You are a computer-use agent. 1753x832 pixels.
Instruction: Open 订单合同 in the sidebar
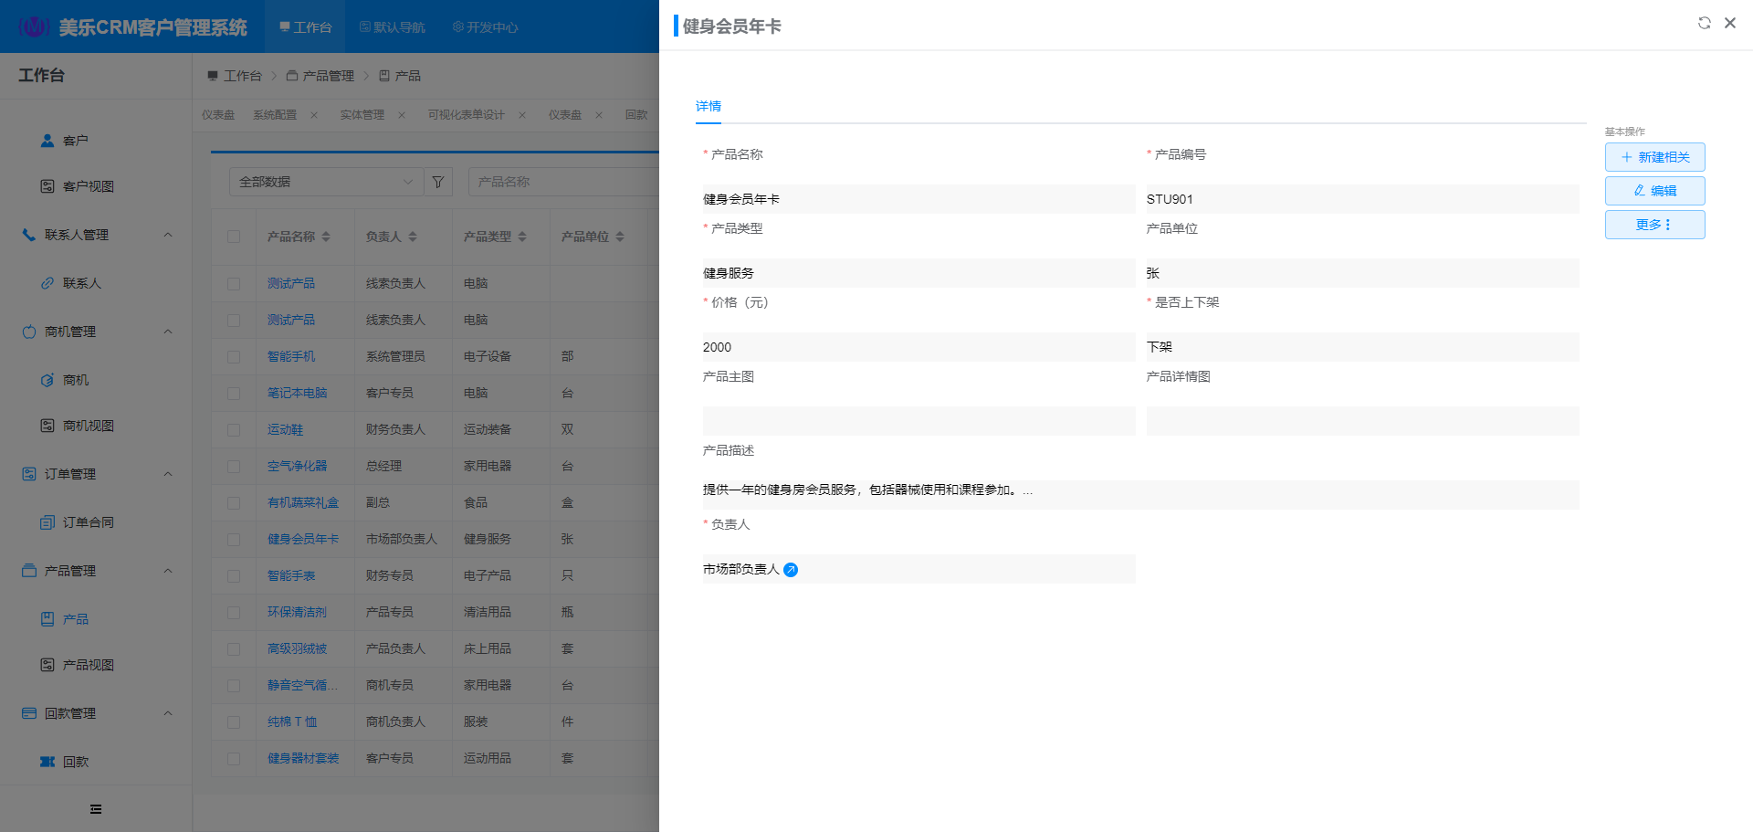pos(88,522)
